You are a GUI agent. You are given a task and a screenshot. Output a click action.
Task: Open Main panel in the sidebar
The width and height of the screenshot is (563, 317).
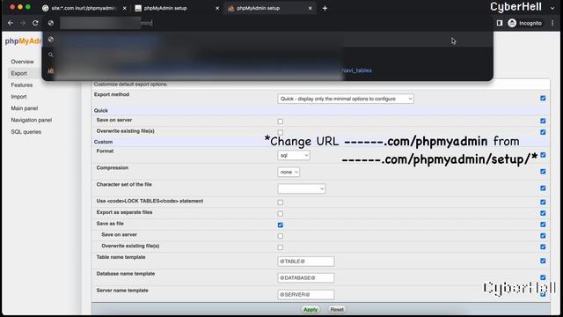pyautogui.click(x=24, y=108)
